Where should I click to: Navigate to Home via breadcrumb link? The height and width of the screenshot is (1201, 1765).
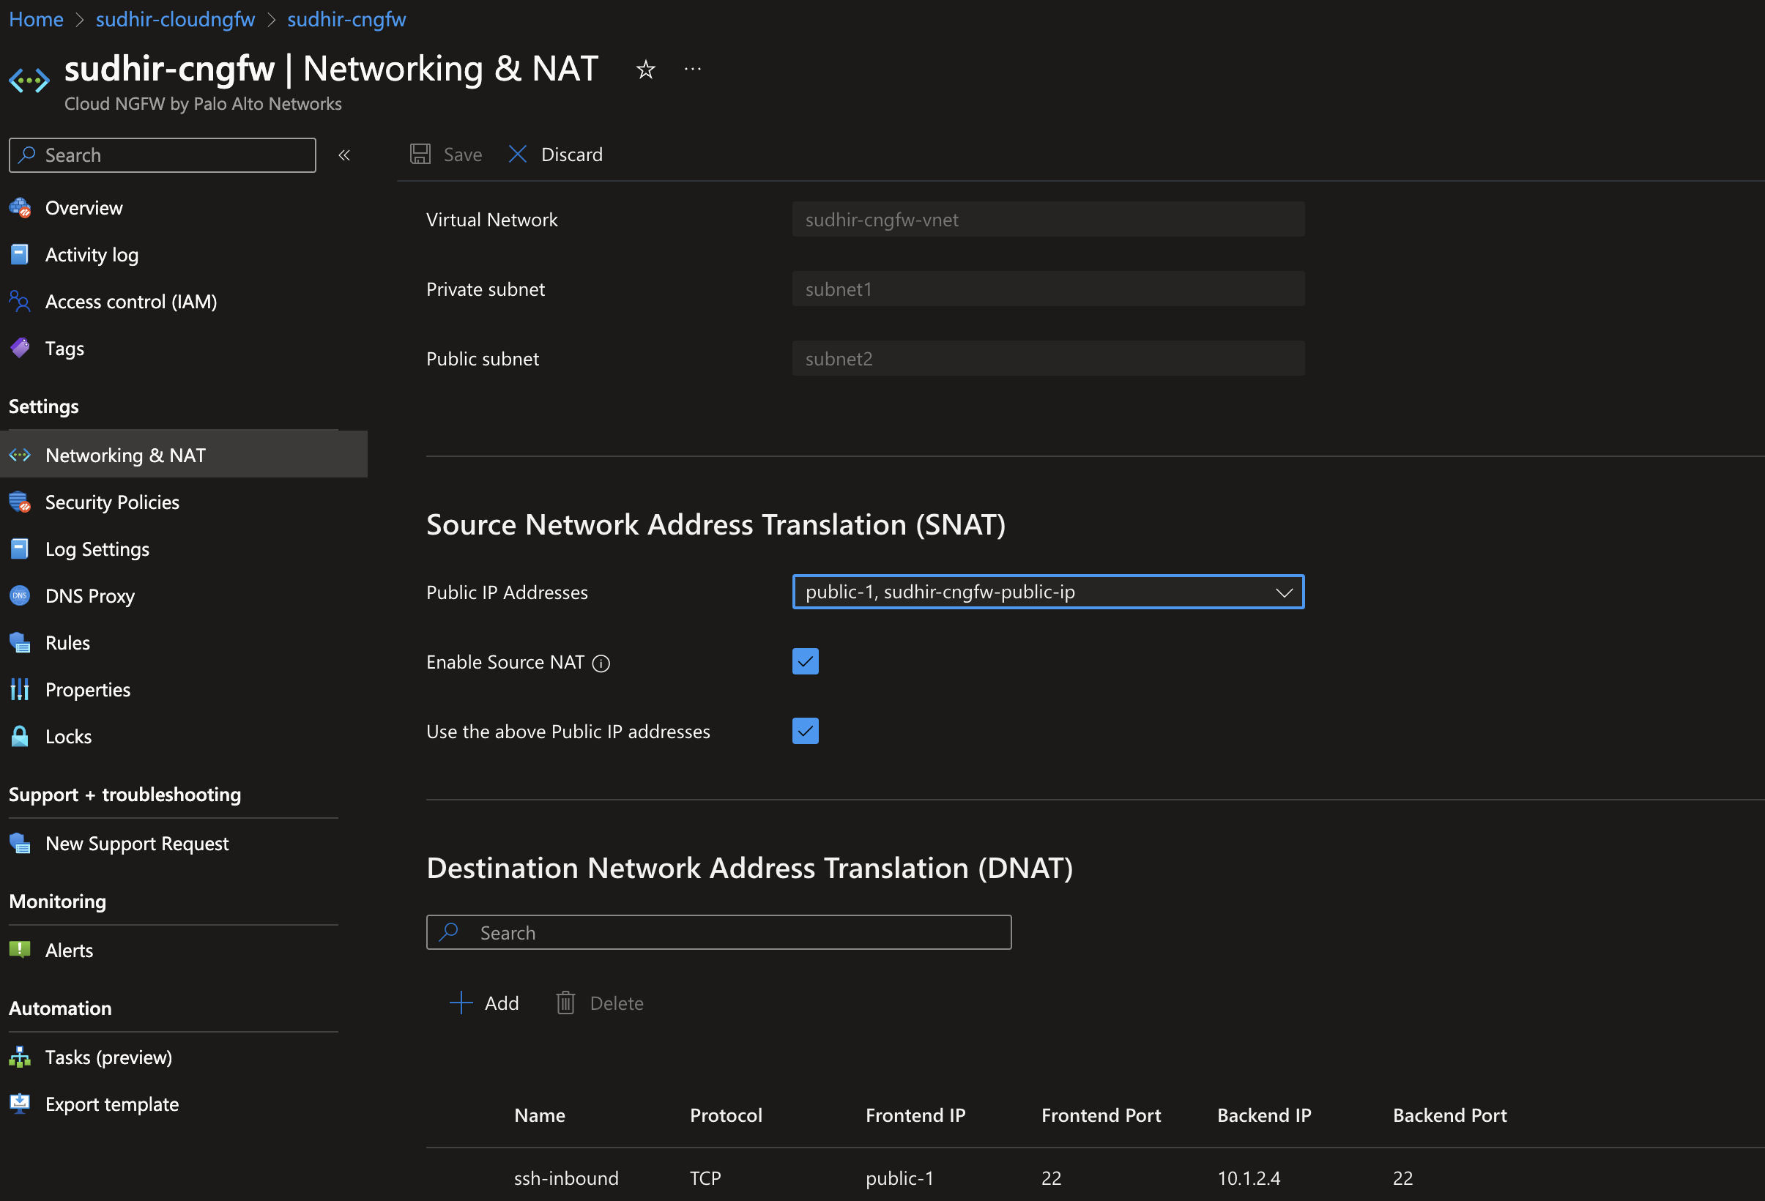pos(36,19)
